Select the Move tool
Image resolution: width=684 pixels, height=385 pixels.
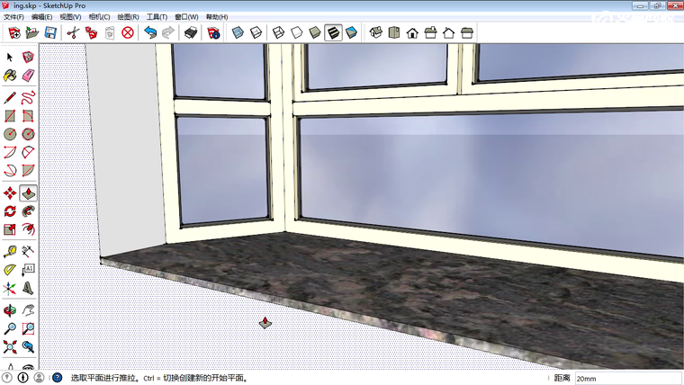10,192
